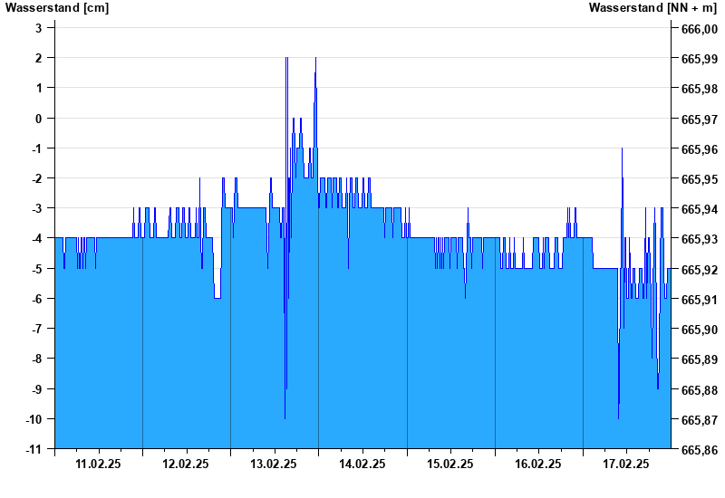This screenshot has height=498, width=725.
Task: Click the 665,90 label on right axis
Action: click(x=699, y=330)
